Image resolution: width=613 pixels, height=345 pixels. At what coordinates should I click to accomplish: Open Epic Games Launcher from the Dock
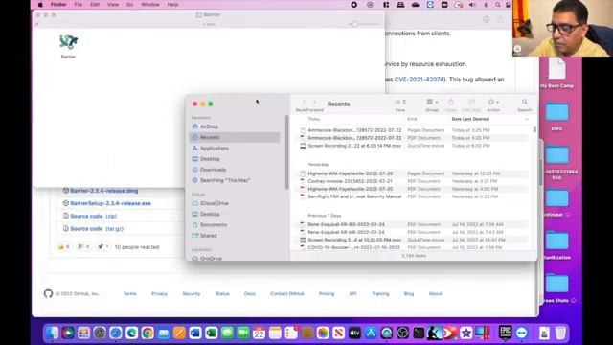[505, 333]
